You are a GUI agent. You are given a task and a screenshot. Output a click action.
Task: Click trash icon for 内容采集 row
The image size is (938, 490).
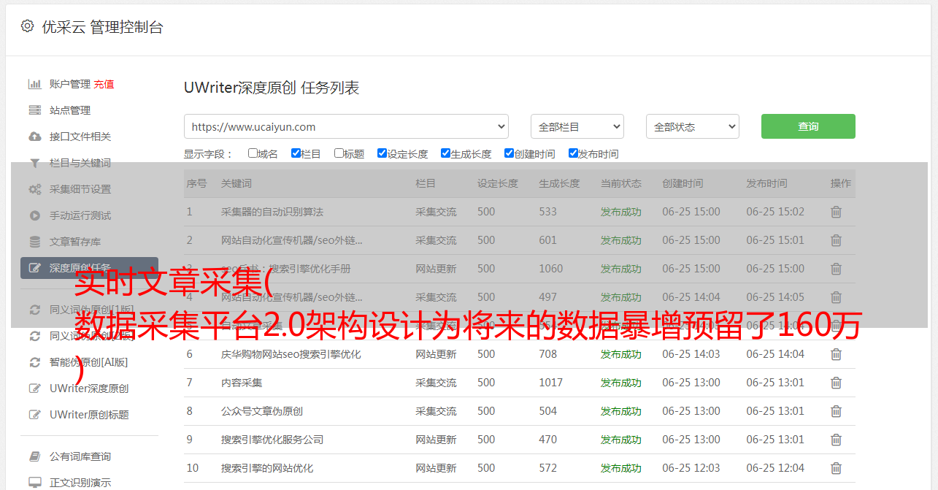(x=836, y=383)
